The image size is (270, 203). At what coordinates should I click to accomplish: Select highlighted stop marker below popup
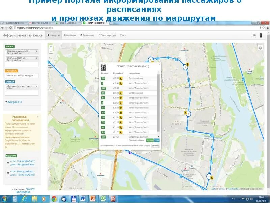point(130,153)
